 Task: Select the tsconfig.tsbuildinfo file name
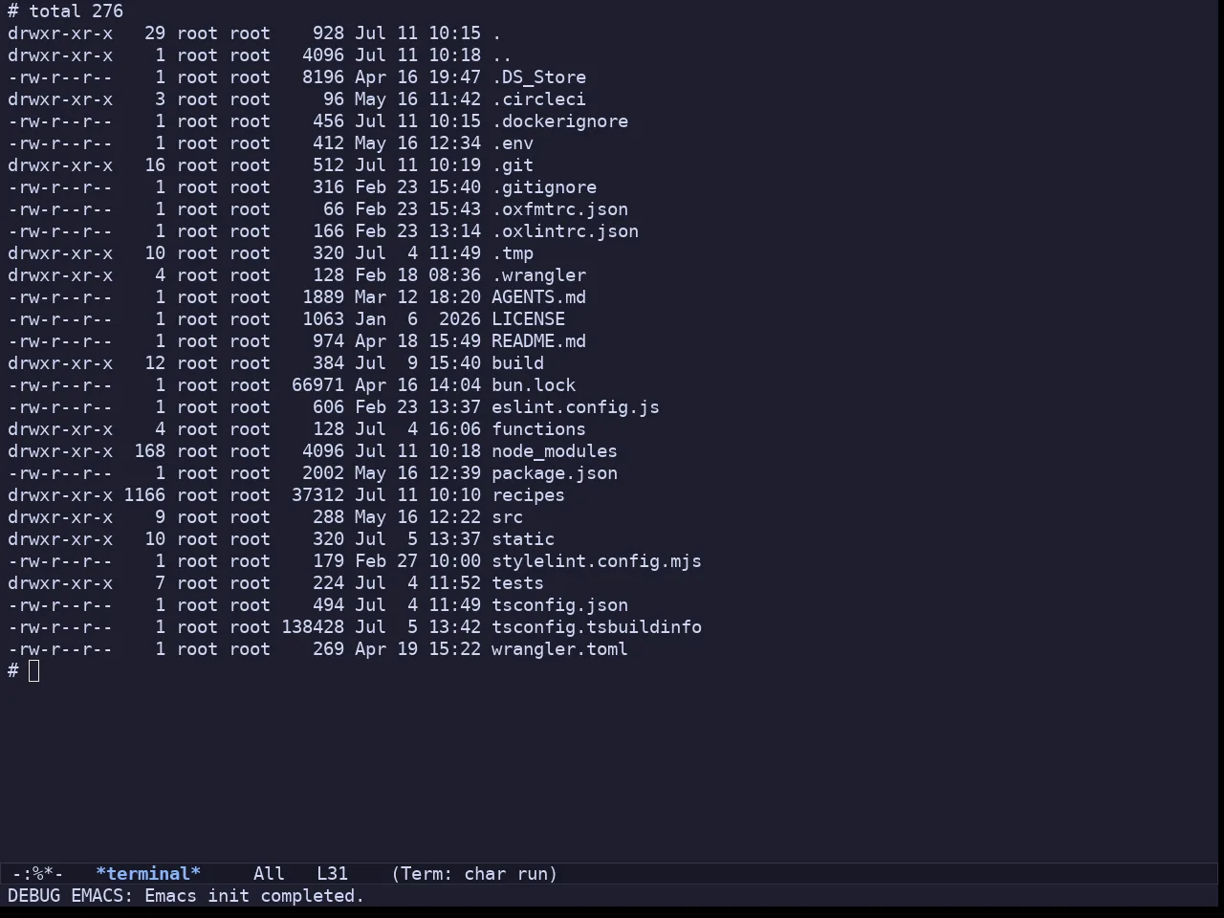click(x=597, y=627)
